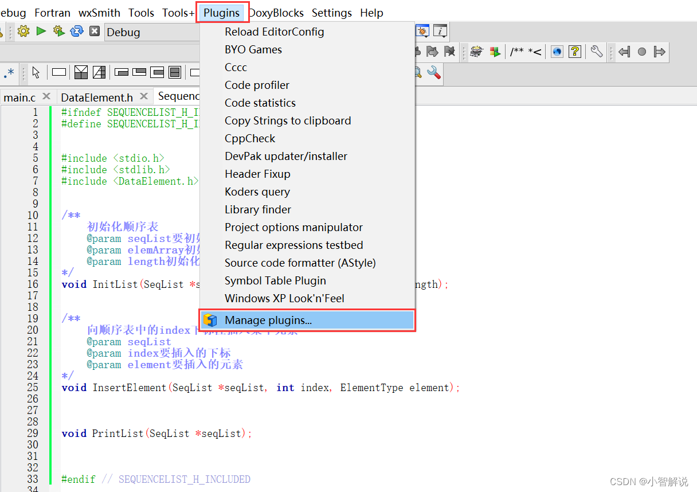
Task: Select Header Fixup menu entry
Action: [x=307, y=174]
